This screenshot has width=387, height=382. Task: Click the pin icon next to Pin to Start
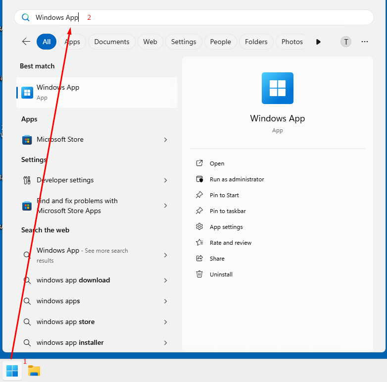[199, 195]
